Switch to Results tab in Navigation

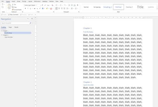16,27
